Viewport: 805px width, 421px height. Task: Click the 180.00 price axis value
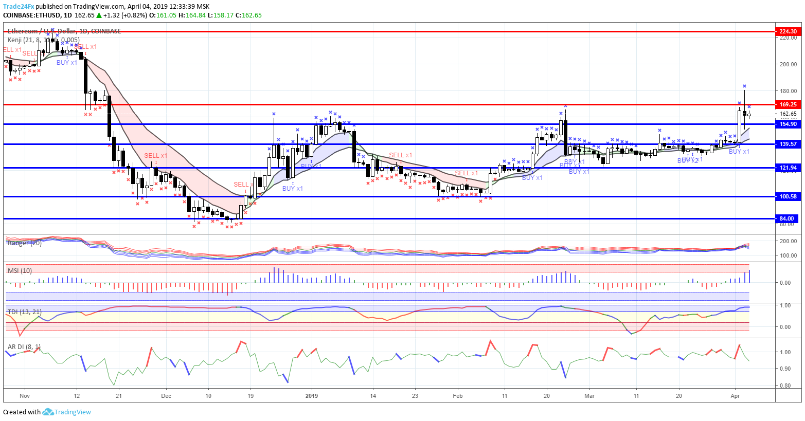(x=788, y=91)
